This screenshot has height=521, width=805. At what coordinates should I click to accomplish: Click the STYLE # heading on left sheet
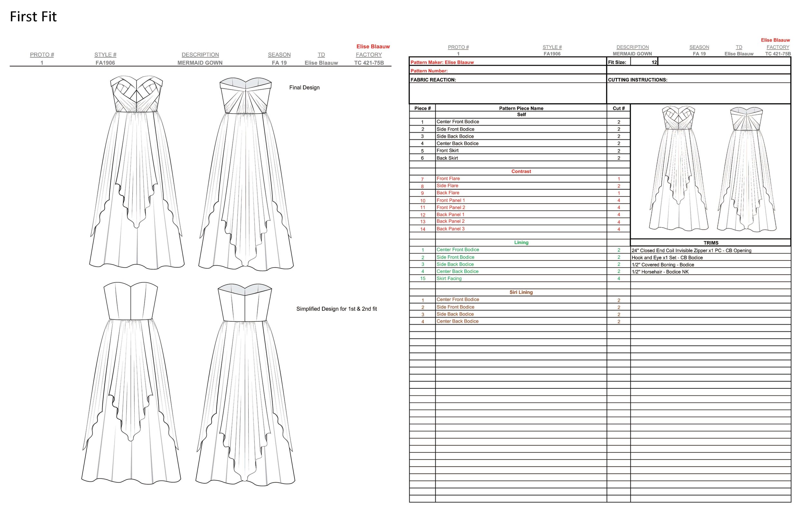click(x=105, y=55)
